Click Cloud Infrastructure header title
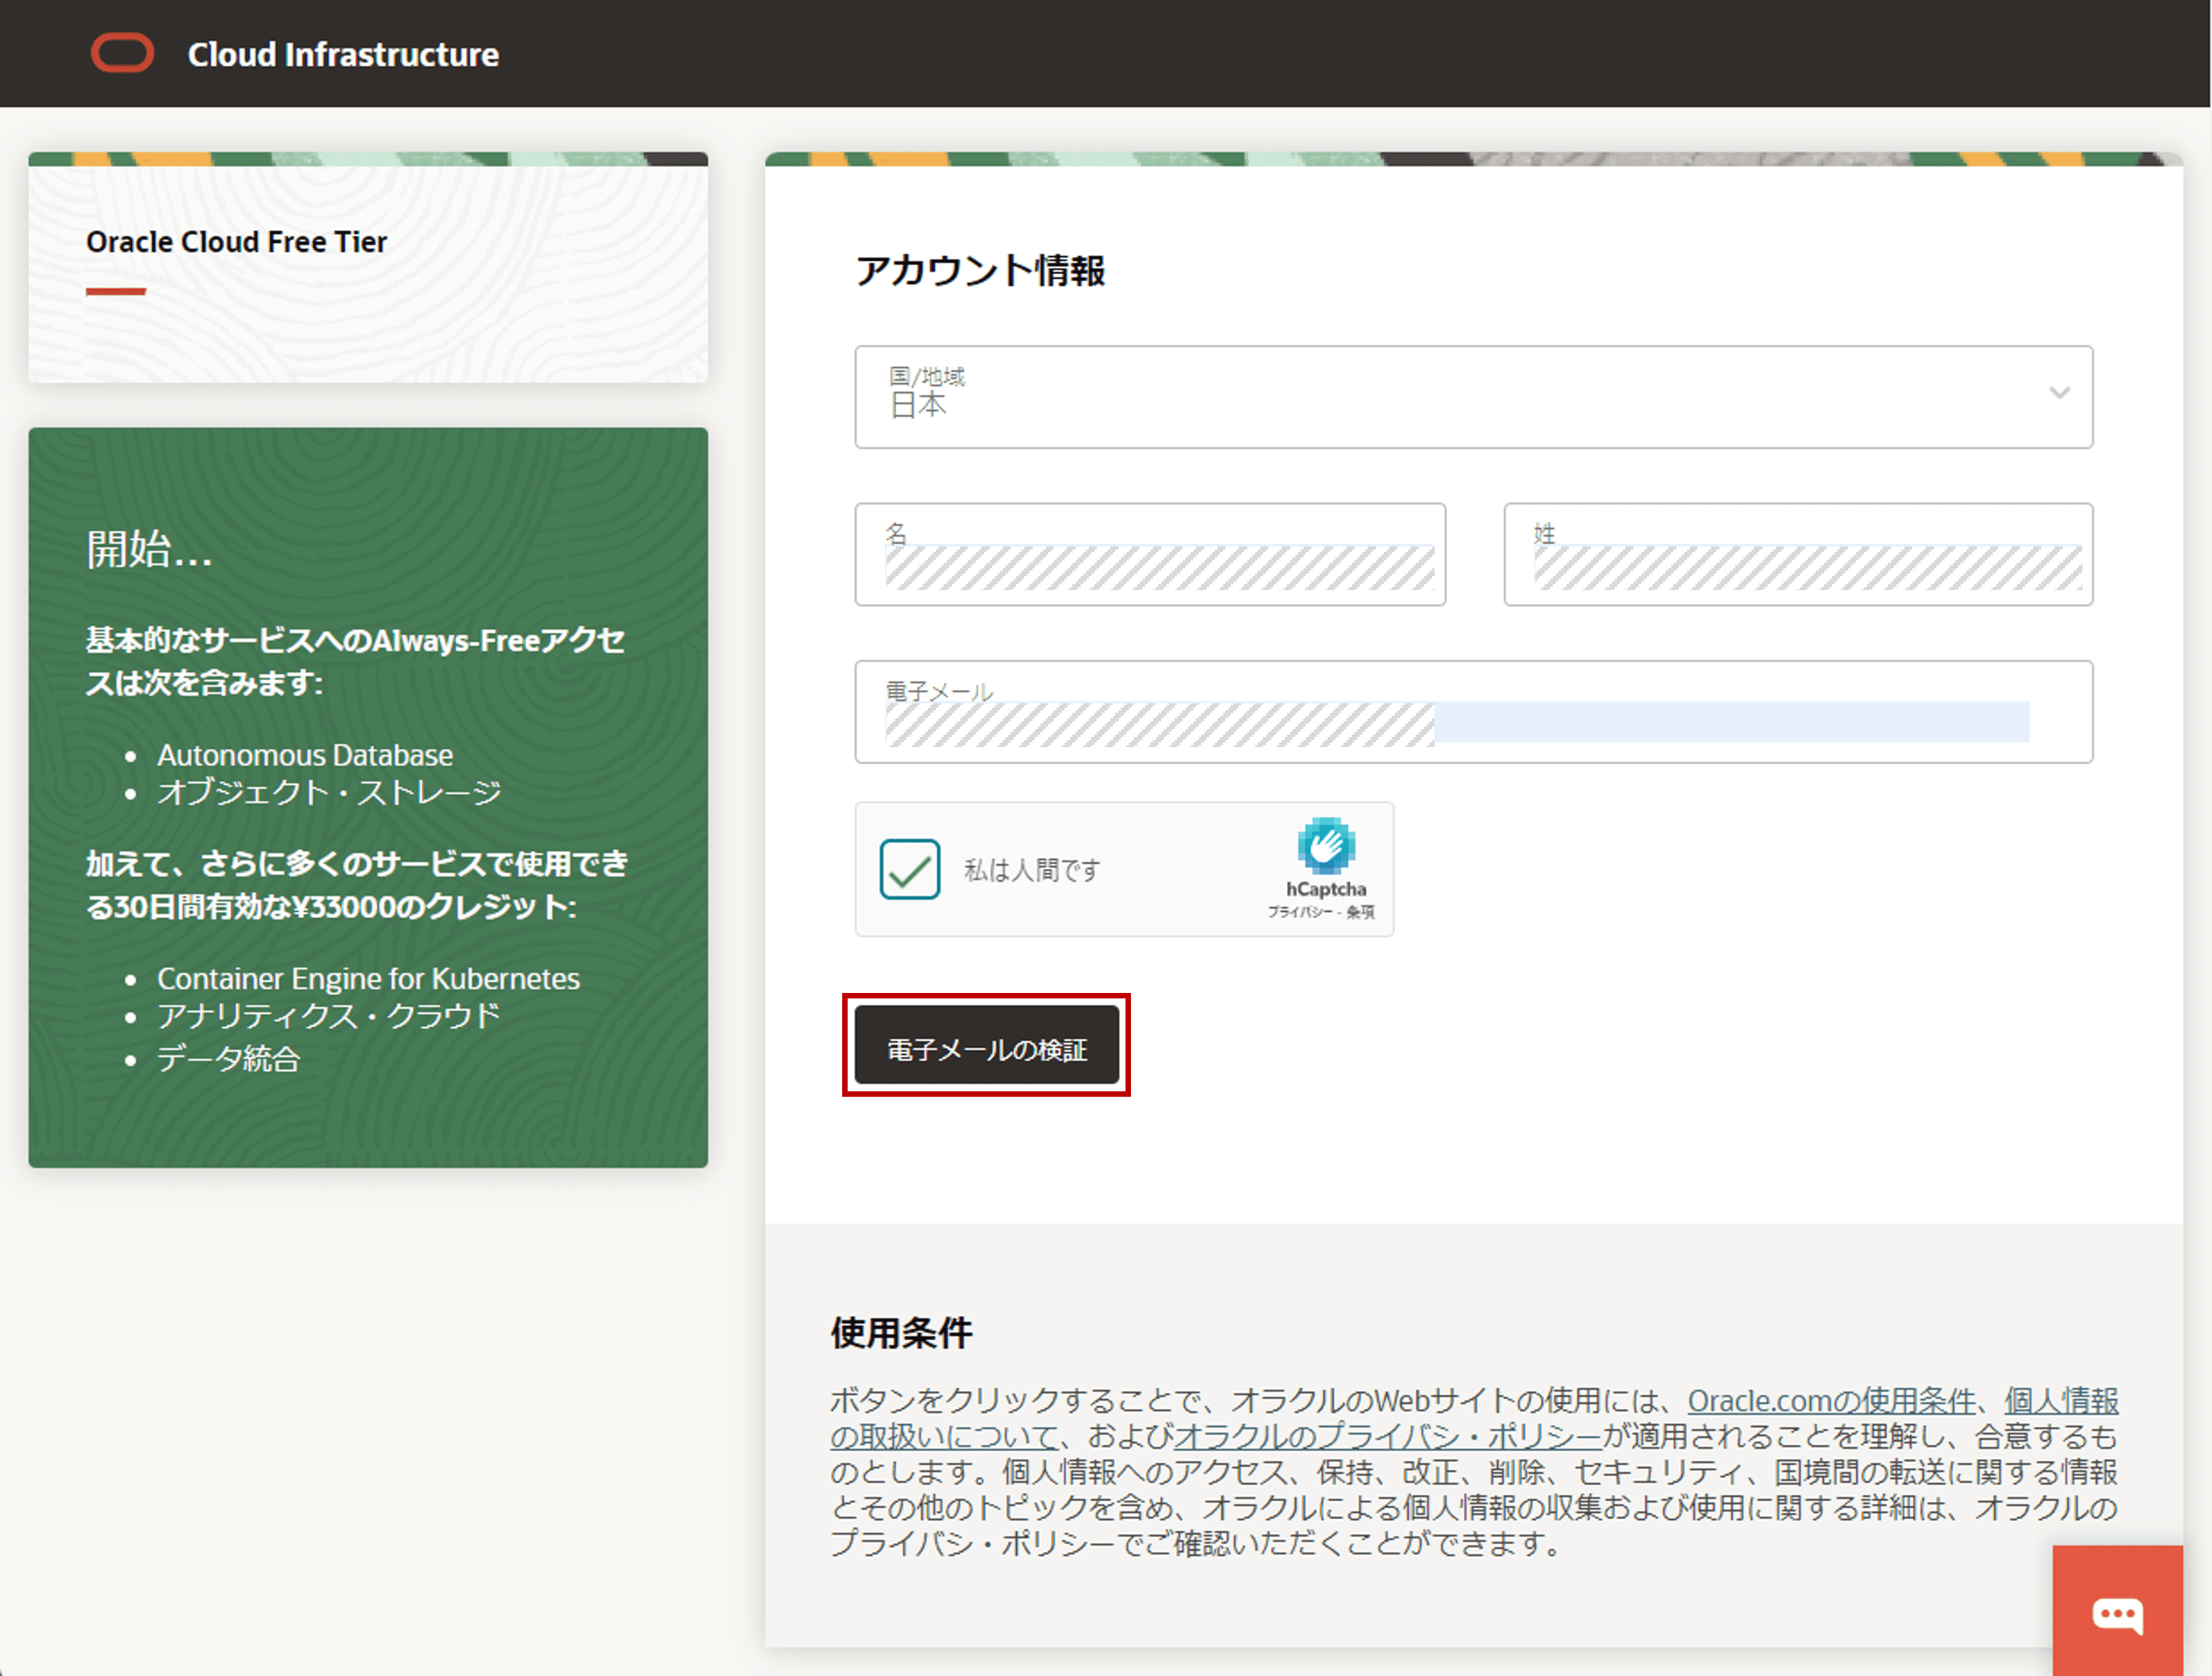 343,54
